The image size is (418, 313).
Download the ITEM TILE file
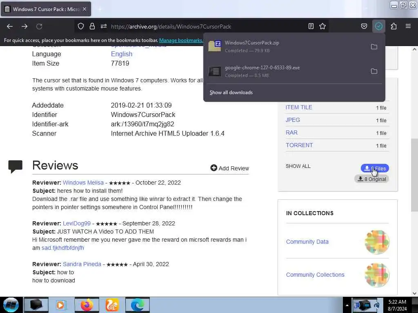pos(299,107)
